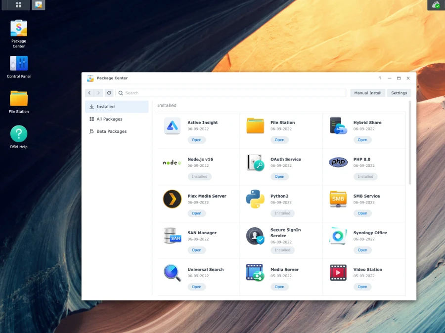Click Installed badge under Python2
The image size is (445, 333).
[x=282, y=213]
